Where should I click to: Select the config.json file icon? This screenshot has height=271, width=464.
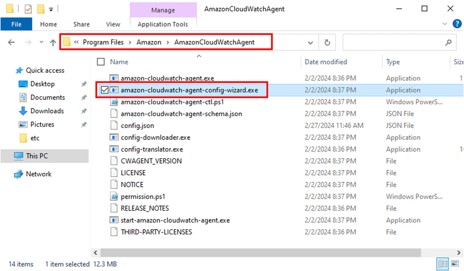click(x=114, y=126)
